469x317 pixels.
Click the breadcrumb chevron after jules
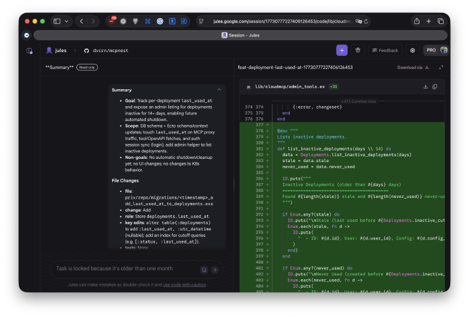pos(75,51)
